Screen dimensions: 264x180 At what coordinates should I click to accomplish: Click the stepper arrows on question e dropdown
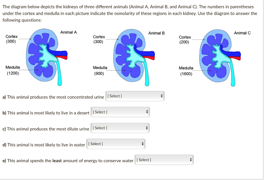tap(191, 160)
